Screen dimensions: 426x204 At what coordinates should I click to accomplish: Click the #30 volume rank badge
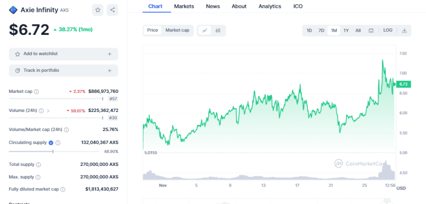click(113, 118)
